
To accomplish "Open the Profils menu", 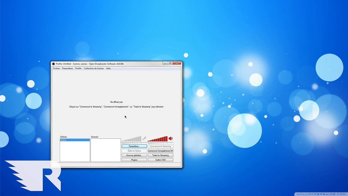I will 78,69.
